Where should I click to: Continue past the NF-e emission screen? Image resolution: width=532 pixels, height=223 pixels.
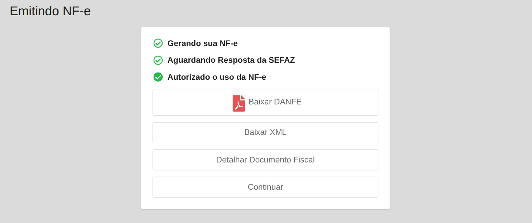coord(265,187)
